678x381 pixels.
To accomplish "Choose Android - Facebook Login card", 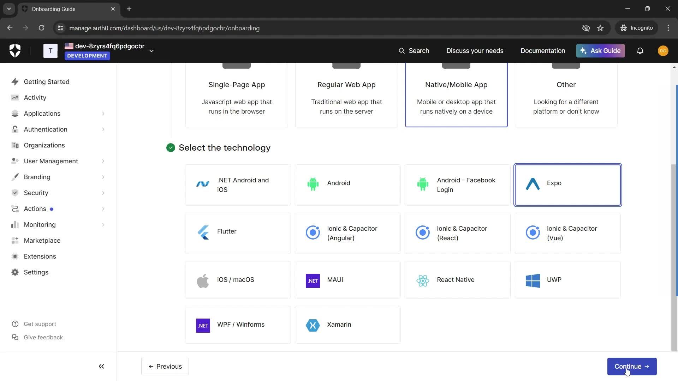I will click(x=458, y=185).
